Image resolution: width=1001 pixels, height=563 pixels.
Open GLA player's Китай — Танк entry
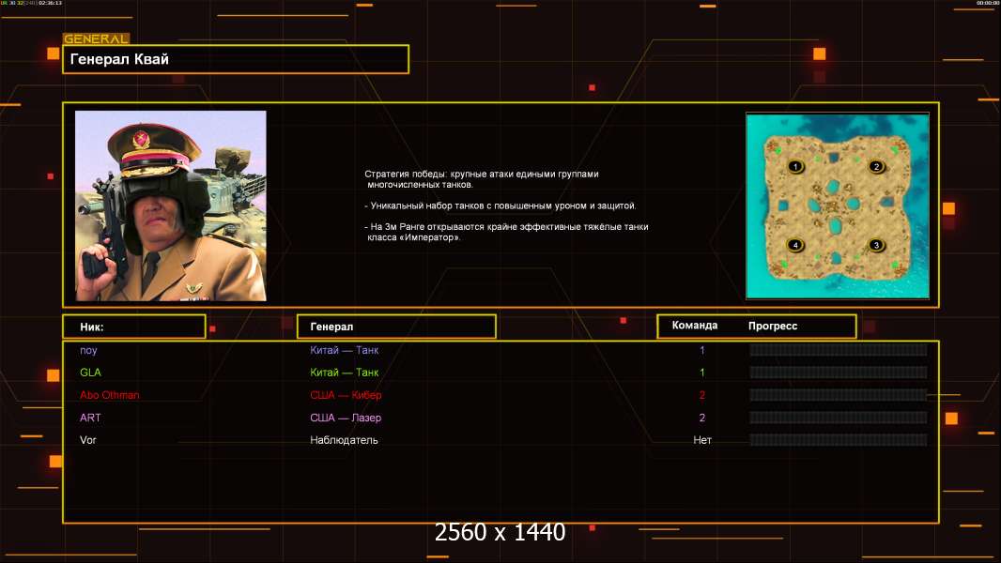(344, 373)
